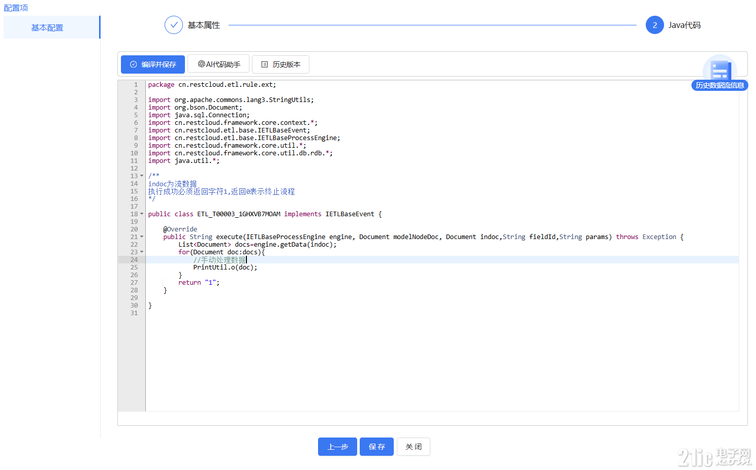Screen dimensions: 756x470
Task: Collapse the for loop fold at line 23
Action: [142, 252]
